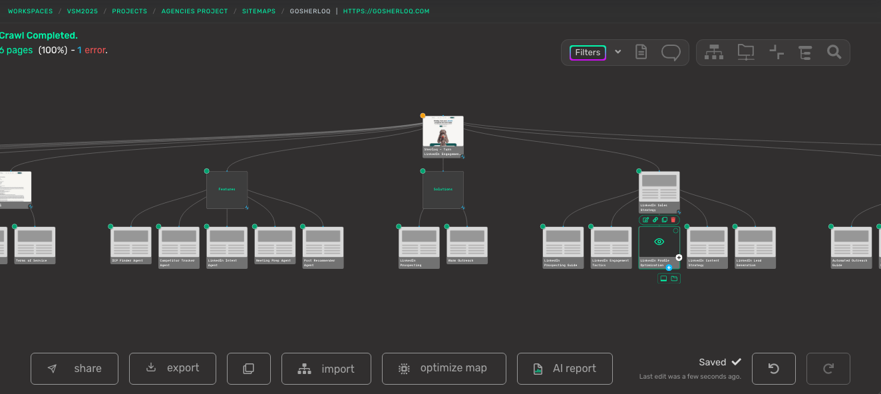The height and width of the screenshot is (394, 881).
Task: Select the Competitor Tracker Agent page
Action: [x=179, y=248]
